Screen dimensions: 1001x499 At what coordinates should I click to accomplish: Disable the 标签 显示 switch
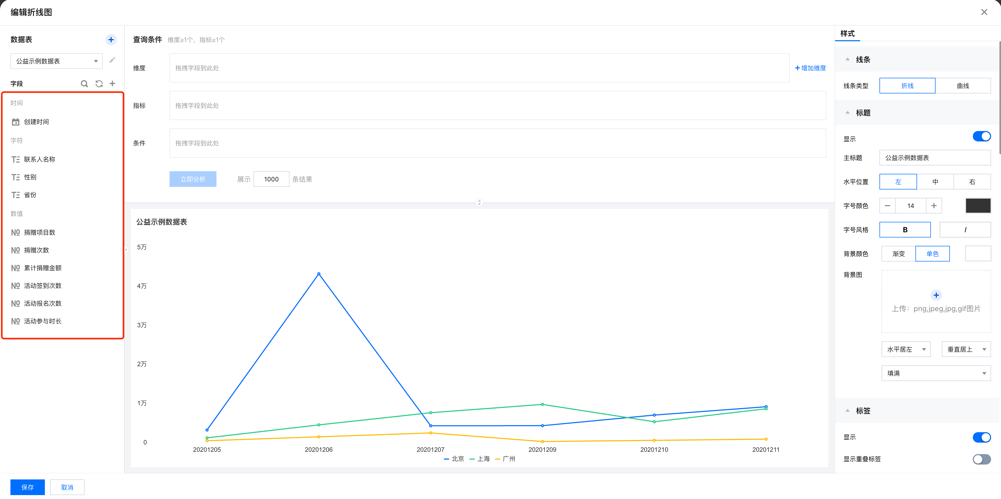(x=981, y=437)
